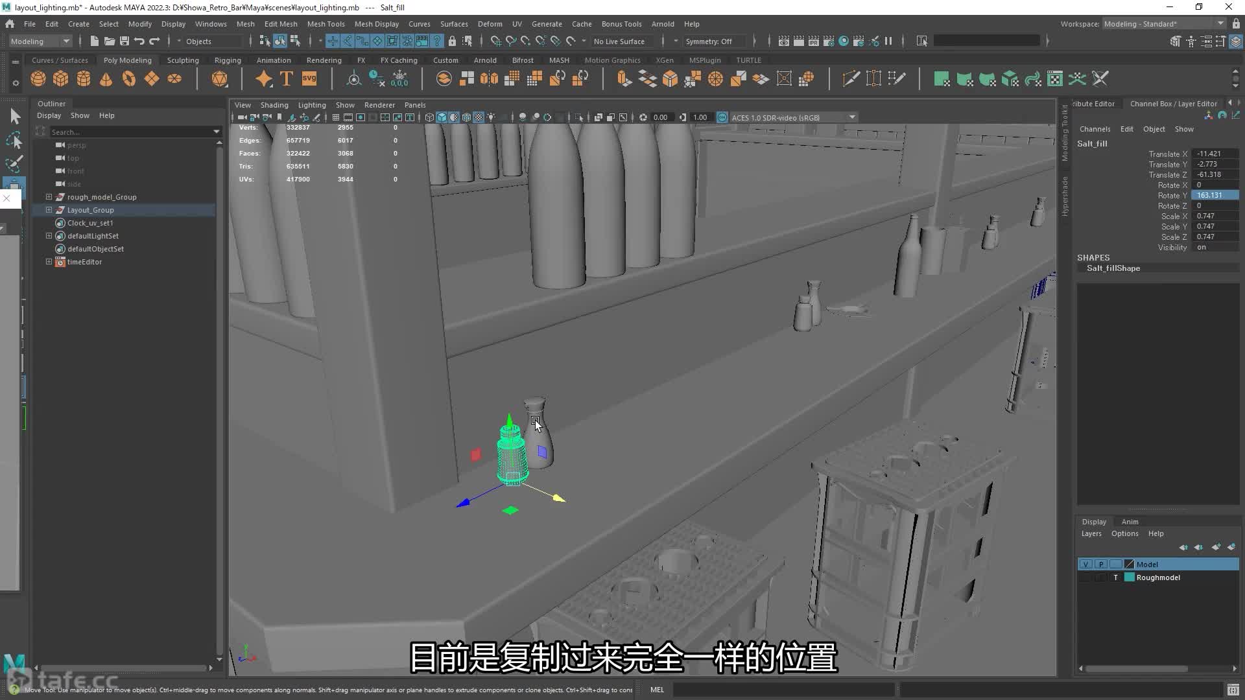Image resolution: width=1245 pixels, height=700 pixels.
Task: Open the Mesh Tools menu
Action: click(x=326, y=24)
